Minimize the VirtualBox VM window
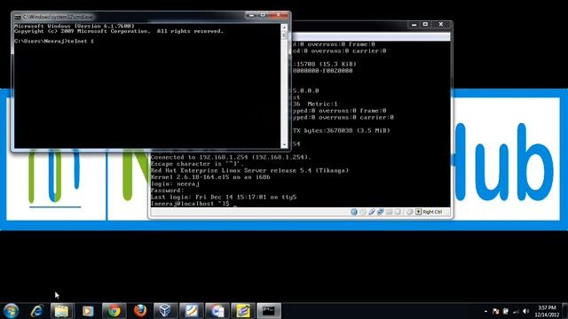The image size is (568, 319). point(414,24)
